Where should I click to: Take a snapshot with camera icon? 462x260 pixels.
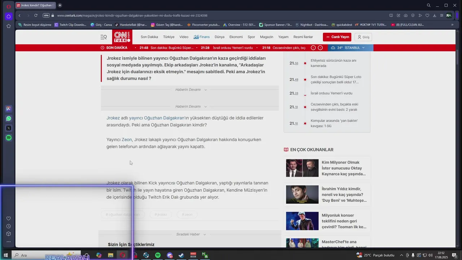point(406,16)
